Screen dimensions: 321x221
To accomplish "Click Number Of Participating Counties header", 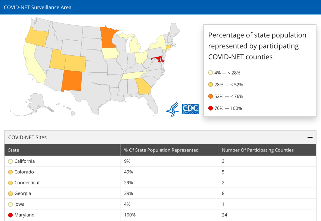I will [258, 150].
